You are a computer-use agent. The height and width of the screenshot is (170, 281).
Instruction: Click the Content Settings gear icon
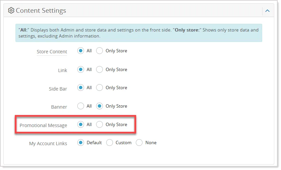11,10
